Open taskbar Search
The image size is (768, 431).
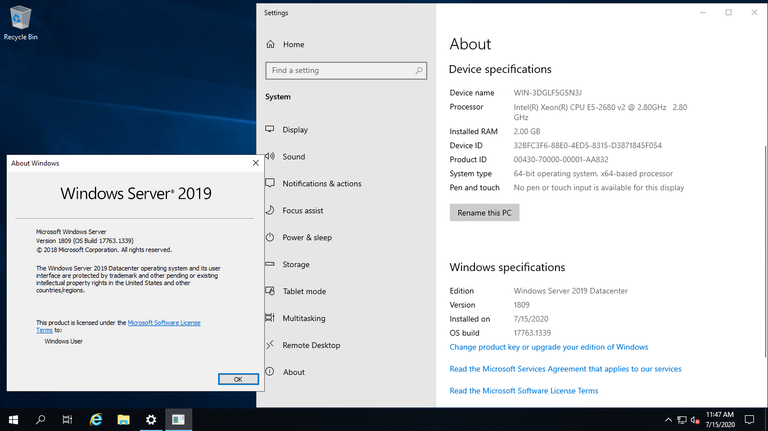coord(40,420)
